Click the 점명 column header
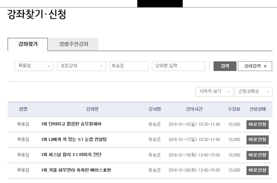The image size is (277, 183). (x=23, y=109)
